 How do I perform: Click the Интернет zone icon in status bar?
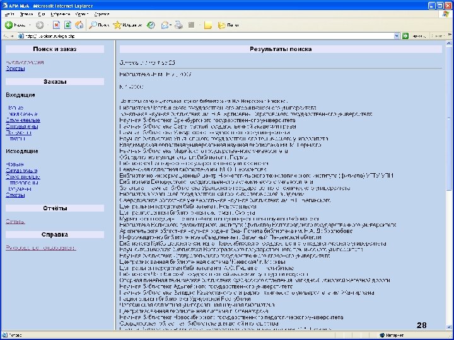point(382,335)
